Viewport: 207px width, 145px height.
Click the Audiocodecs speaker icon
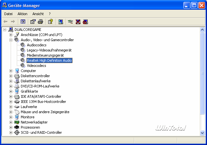coord(23,45)
